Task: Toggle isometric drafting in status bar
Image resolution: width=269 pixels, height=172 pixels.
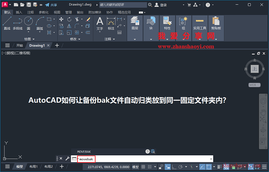Action: pos(191,167)
